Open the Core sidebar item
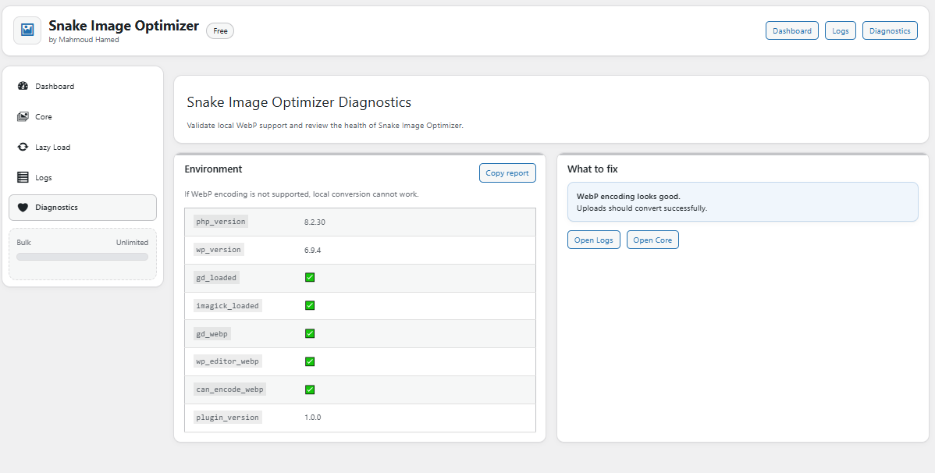Viewport: 935px width, 473px height. [83, 117]
